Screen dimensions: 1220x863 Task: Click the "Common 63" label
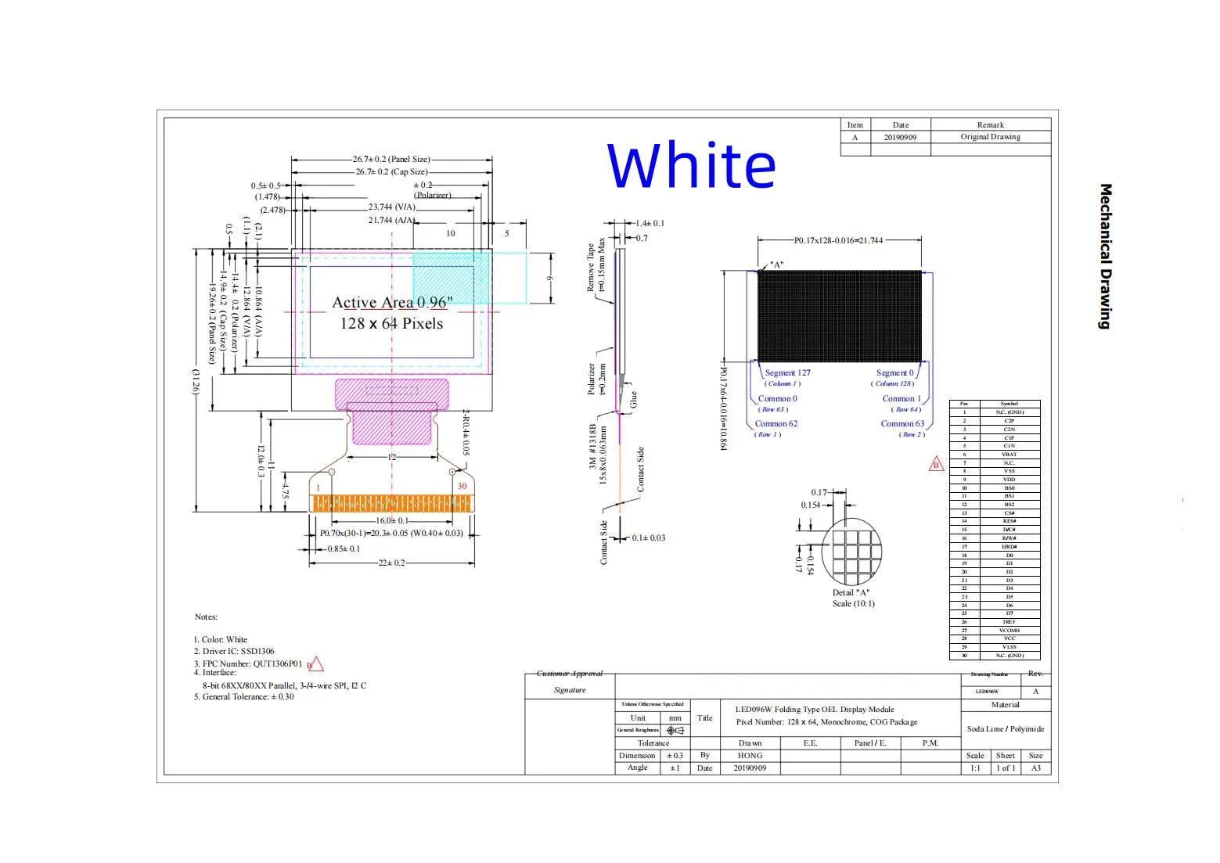tap(902, 423)
